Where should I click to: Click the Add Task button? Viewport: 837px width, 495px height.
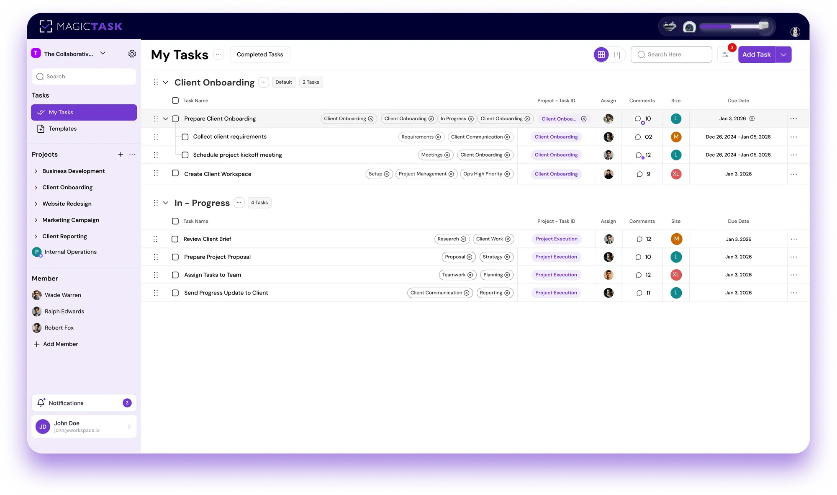(x=756, y=54)
